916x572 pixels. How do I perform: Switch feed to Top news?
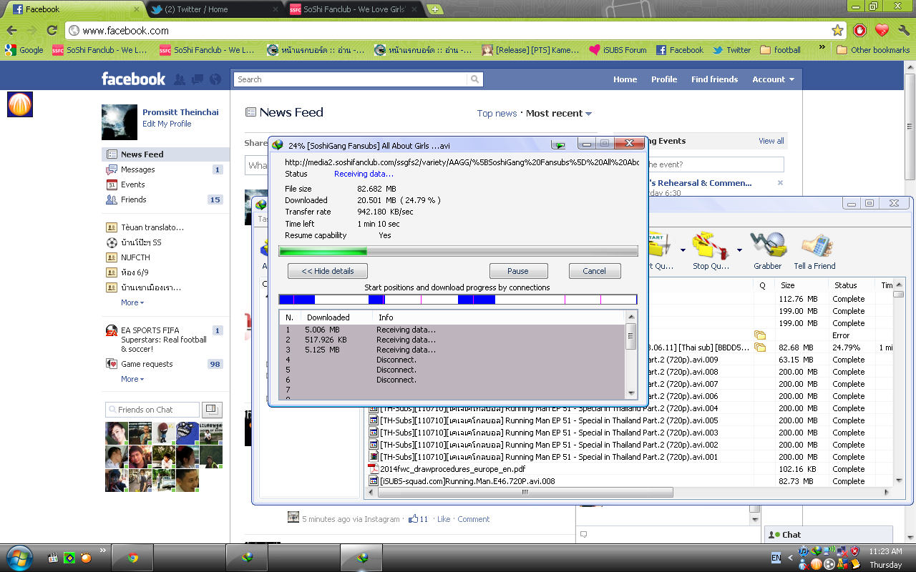[x=497, y=113]
